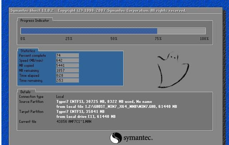This screenshot has height=145, width=229.
Task: Click the Percent complete value field
Action: click(67, 55)
